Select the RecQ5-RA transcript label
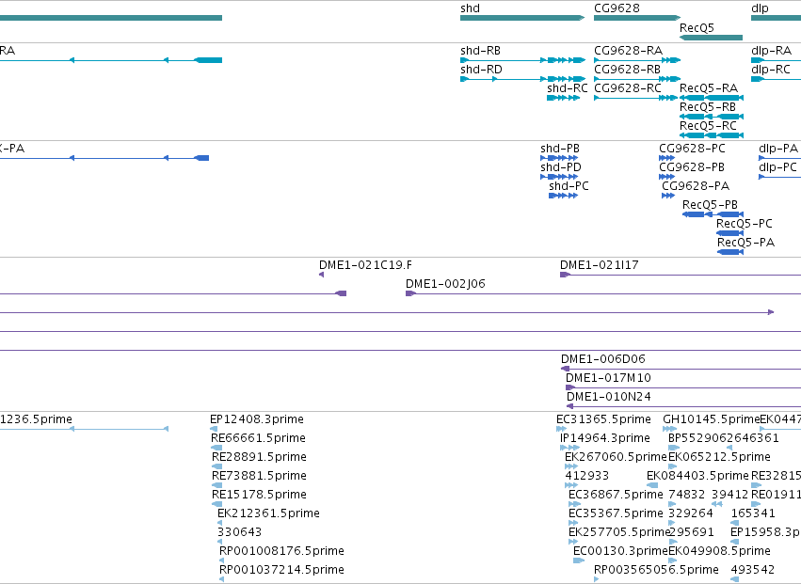Viewport: 801px width, 584px height. tap(709, 88)
